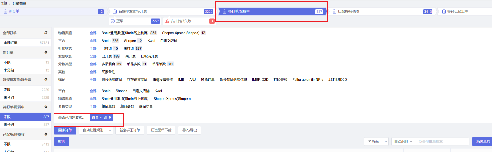
Task: Click the 自动处理规则 button
Action: 93,130
